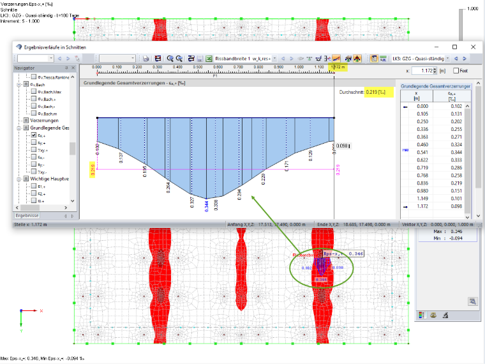Click the green table-with-values icon
This screenshot has width=485, height=364.
tap(383, 59)
